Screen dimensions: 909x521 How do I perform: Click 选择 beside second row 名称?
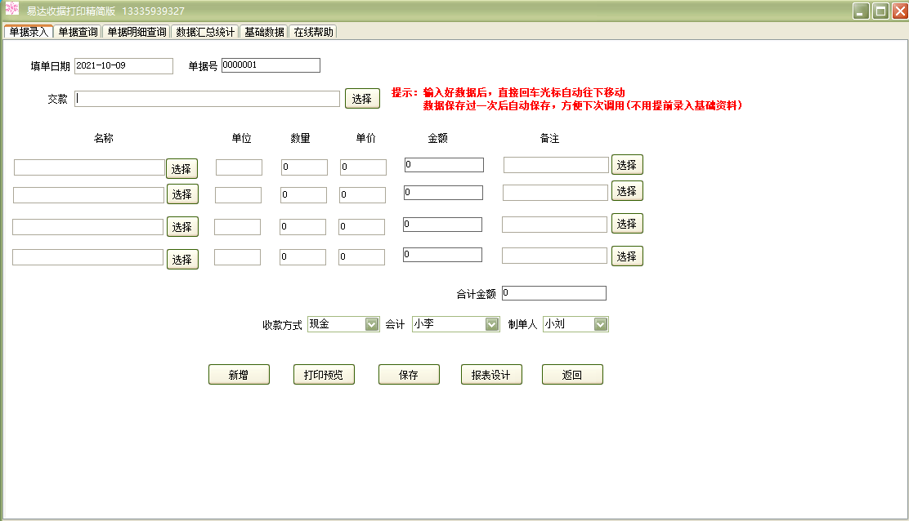(182, 194)
